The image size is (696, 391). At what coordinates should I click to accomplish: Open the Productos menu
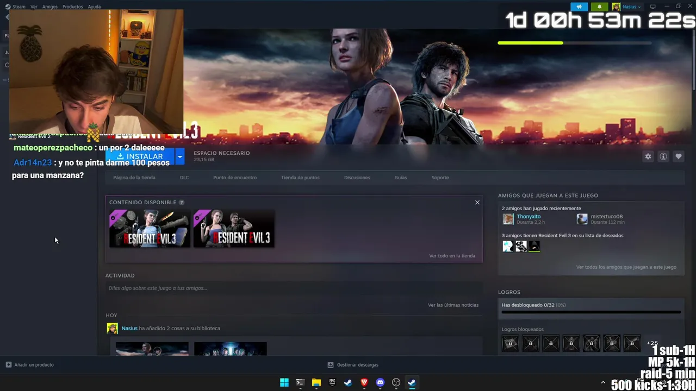[72, 7]
